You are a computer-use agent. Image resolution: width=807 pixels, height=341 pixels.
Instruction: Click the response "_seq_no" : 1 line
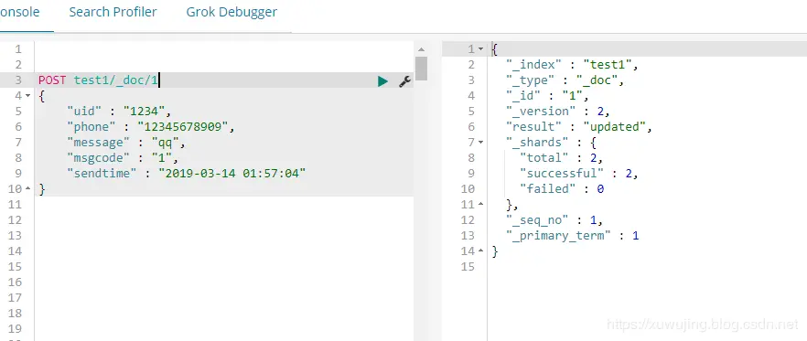554,220
